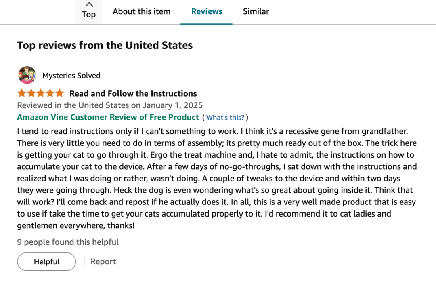
Task: Open the About this item tab
Action: [x=141, y=11]
